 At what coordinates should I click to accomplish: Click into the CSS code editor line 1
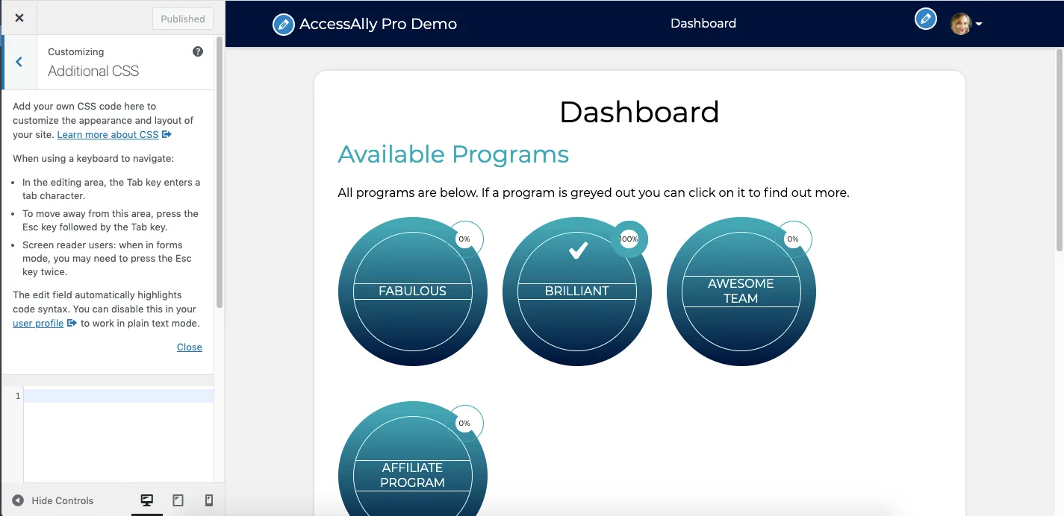118,396
